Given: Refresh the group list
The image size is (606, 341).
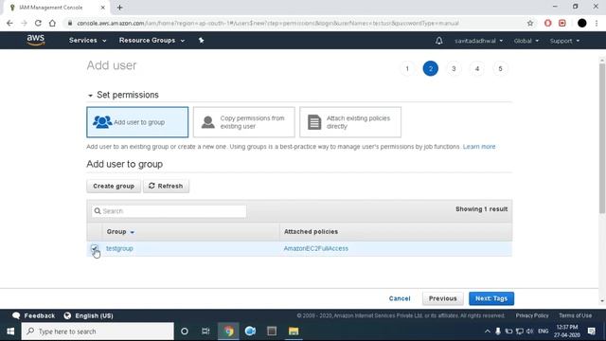Looking at the screenshot, I should click(x=166, y=186).
